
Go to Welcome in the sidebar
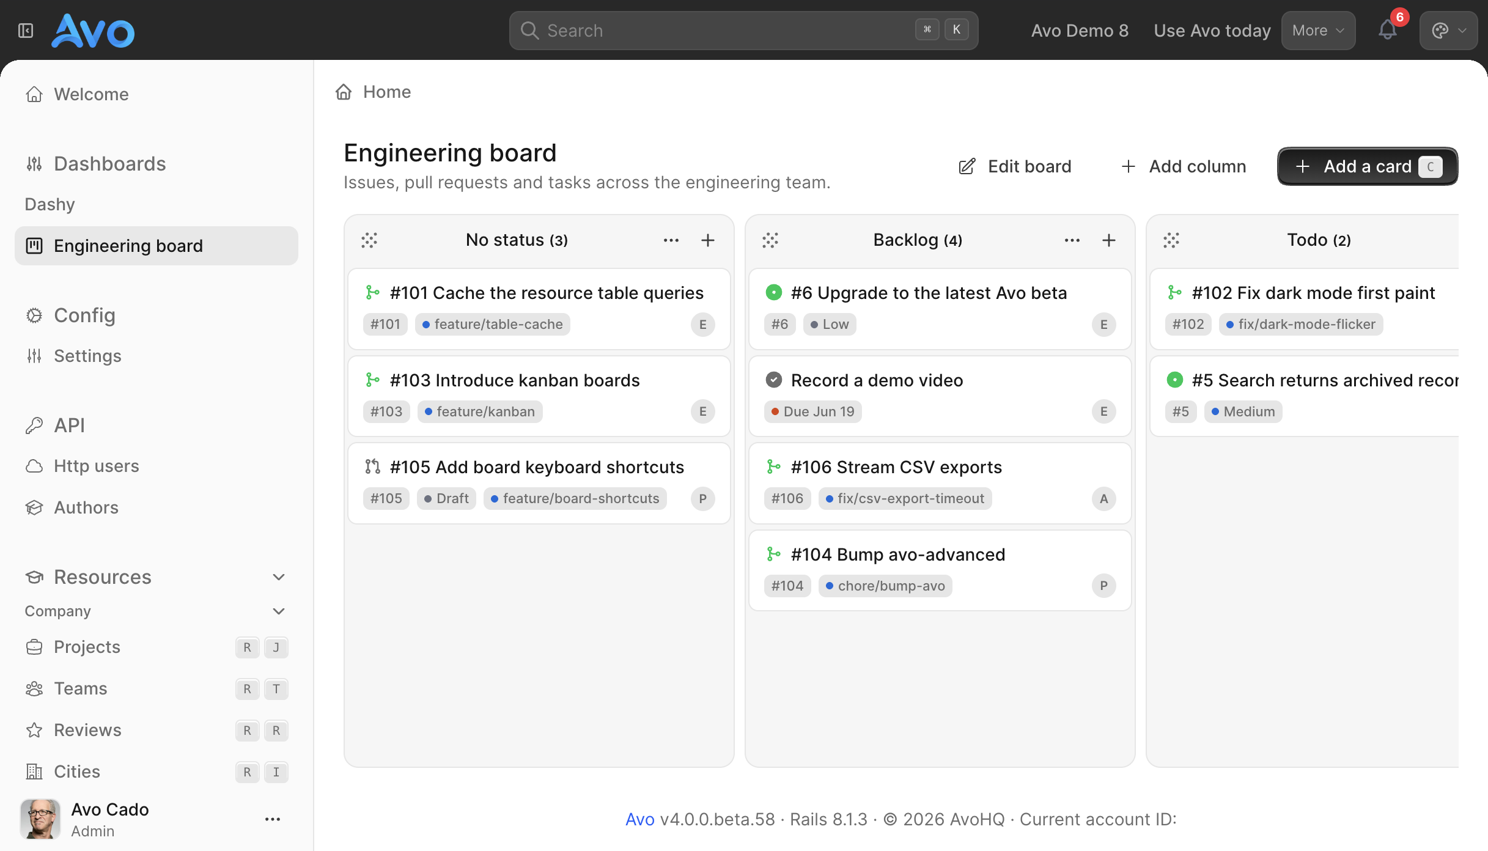pos(157,94)
